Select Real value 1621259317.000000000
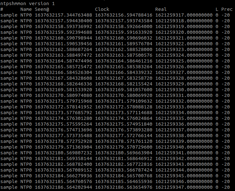The width and height of the screenshot is (235, 191). click(184, 15)
